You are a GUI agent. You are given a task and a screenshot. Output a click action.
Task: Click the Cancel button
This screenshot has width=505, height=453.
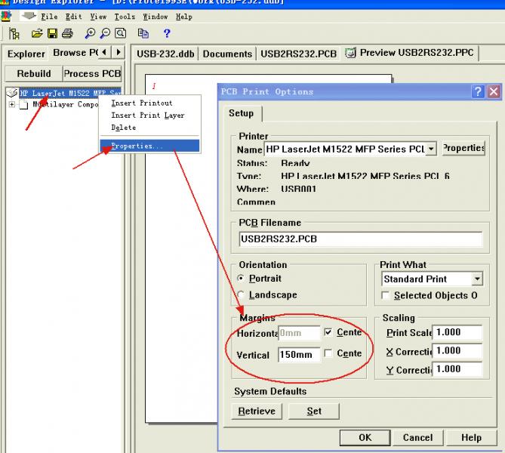(x=417, y=438)
